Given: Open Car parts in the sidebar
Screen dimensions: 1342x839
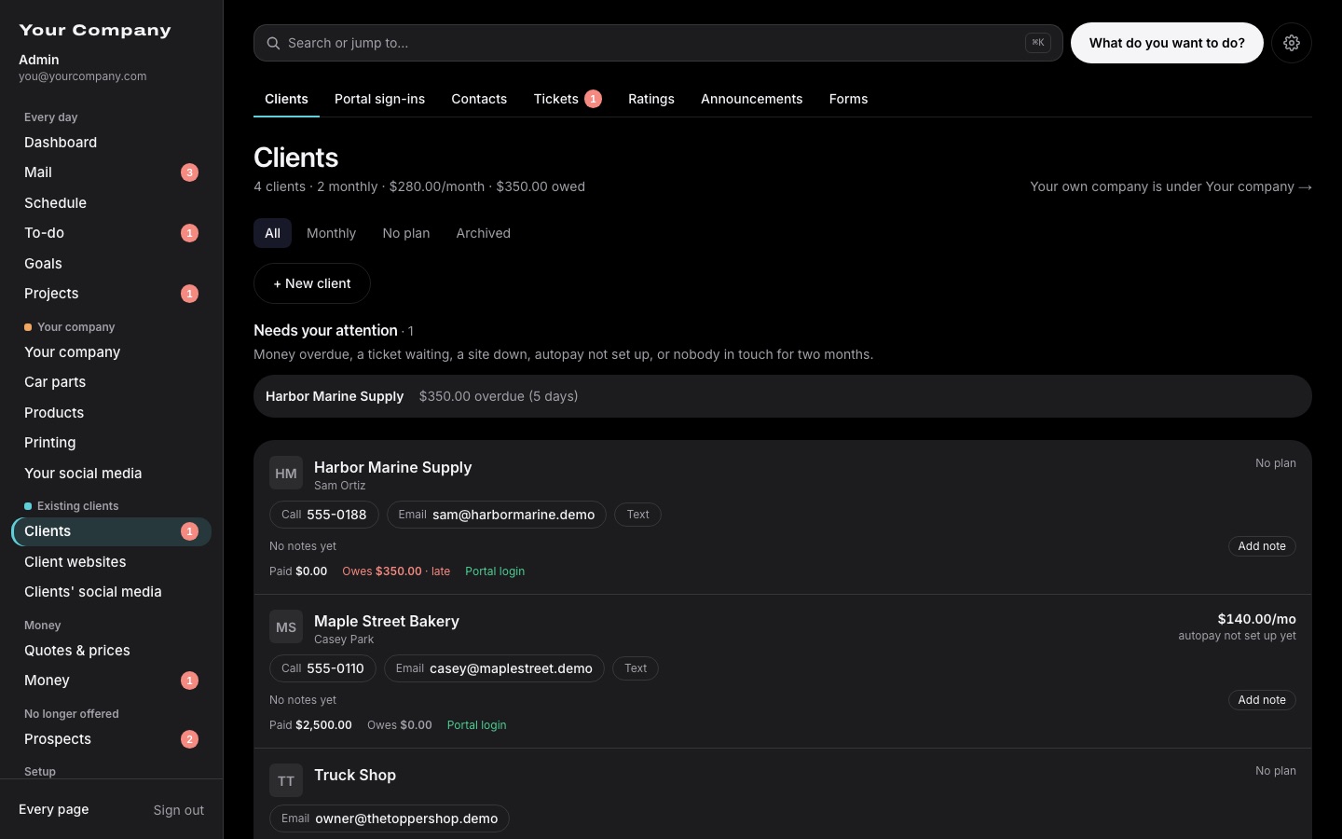Looking at the screenshot, I should click(111, 382).
